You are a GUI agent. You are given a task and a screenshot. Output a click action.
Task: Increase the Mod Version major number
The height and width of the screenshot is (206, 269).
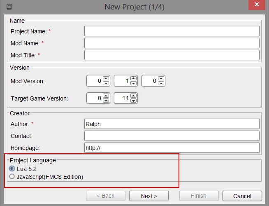pos(106,78)
